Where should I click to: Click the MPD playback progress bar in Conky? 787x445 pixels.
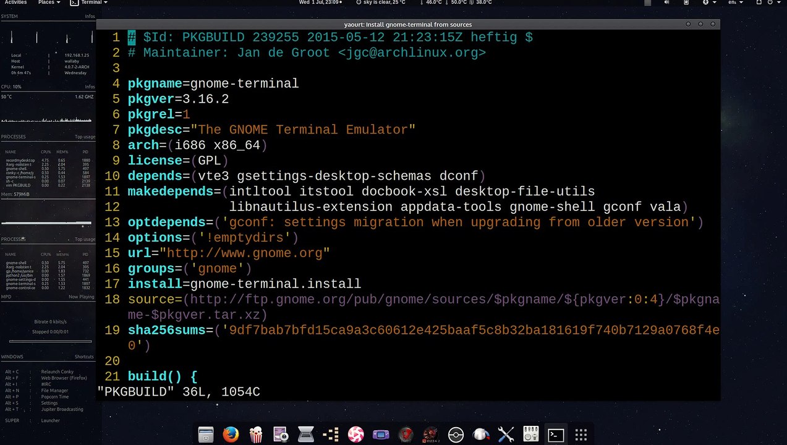pyautogui.click(x=50, y=341)
